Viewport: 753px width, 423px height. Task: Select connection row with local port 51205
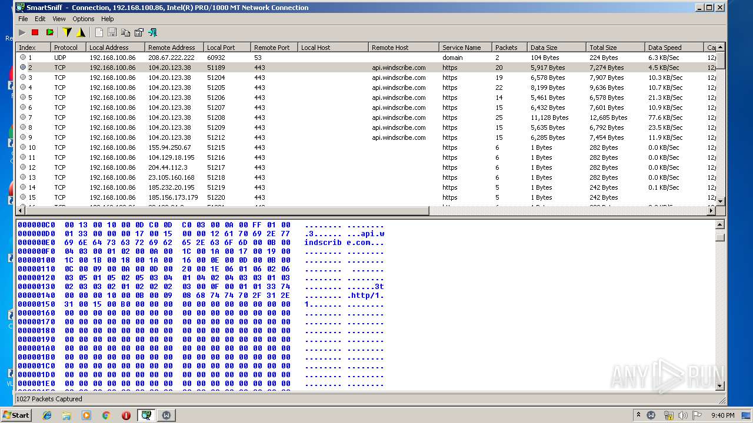click(x=366, y=88)
